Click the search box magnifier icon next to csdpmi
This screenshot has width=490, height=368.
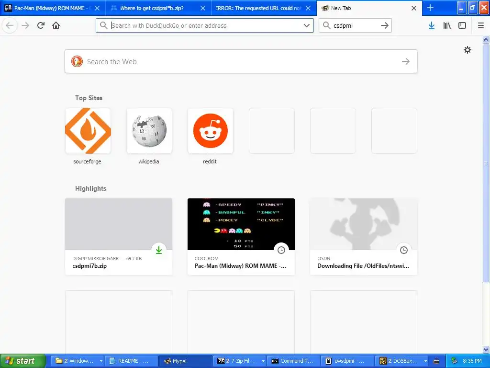(326, 25)
